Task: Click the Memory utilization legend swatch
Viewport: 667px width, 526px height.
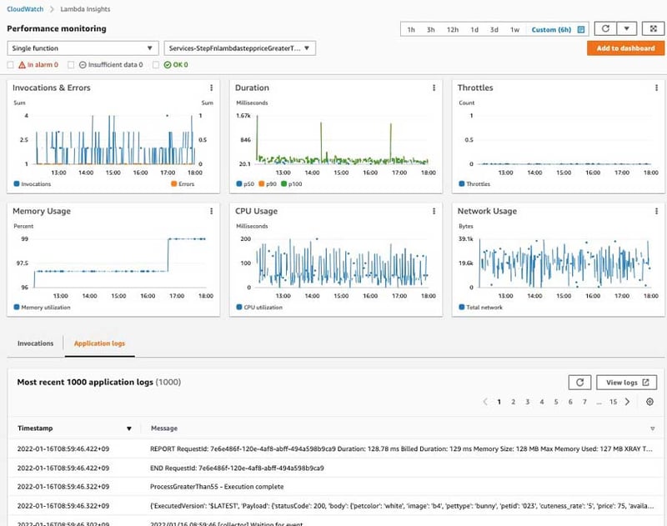Action: pyautogui.click(x=17, y=307)
